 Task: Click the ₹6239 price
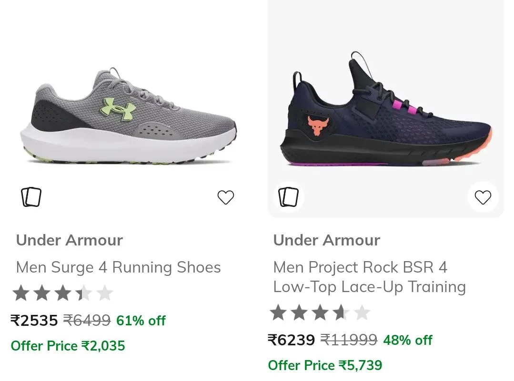(292, 340)
